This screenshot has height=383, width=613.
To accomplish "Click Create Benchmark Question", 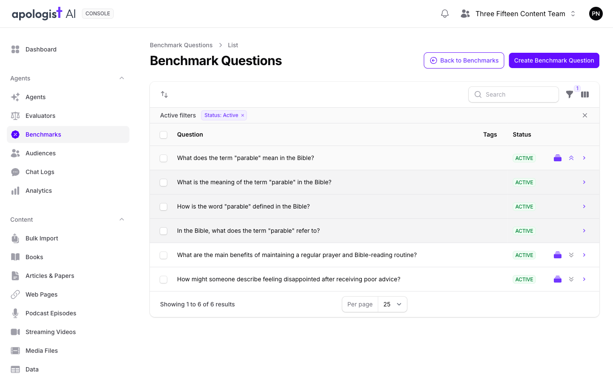I will coord(554,60).
